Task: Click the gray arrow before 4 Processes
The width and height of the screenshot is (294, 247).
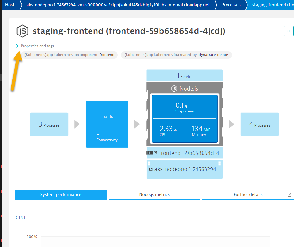Action: pyautogui.click(x=232, y=124)
